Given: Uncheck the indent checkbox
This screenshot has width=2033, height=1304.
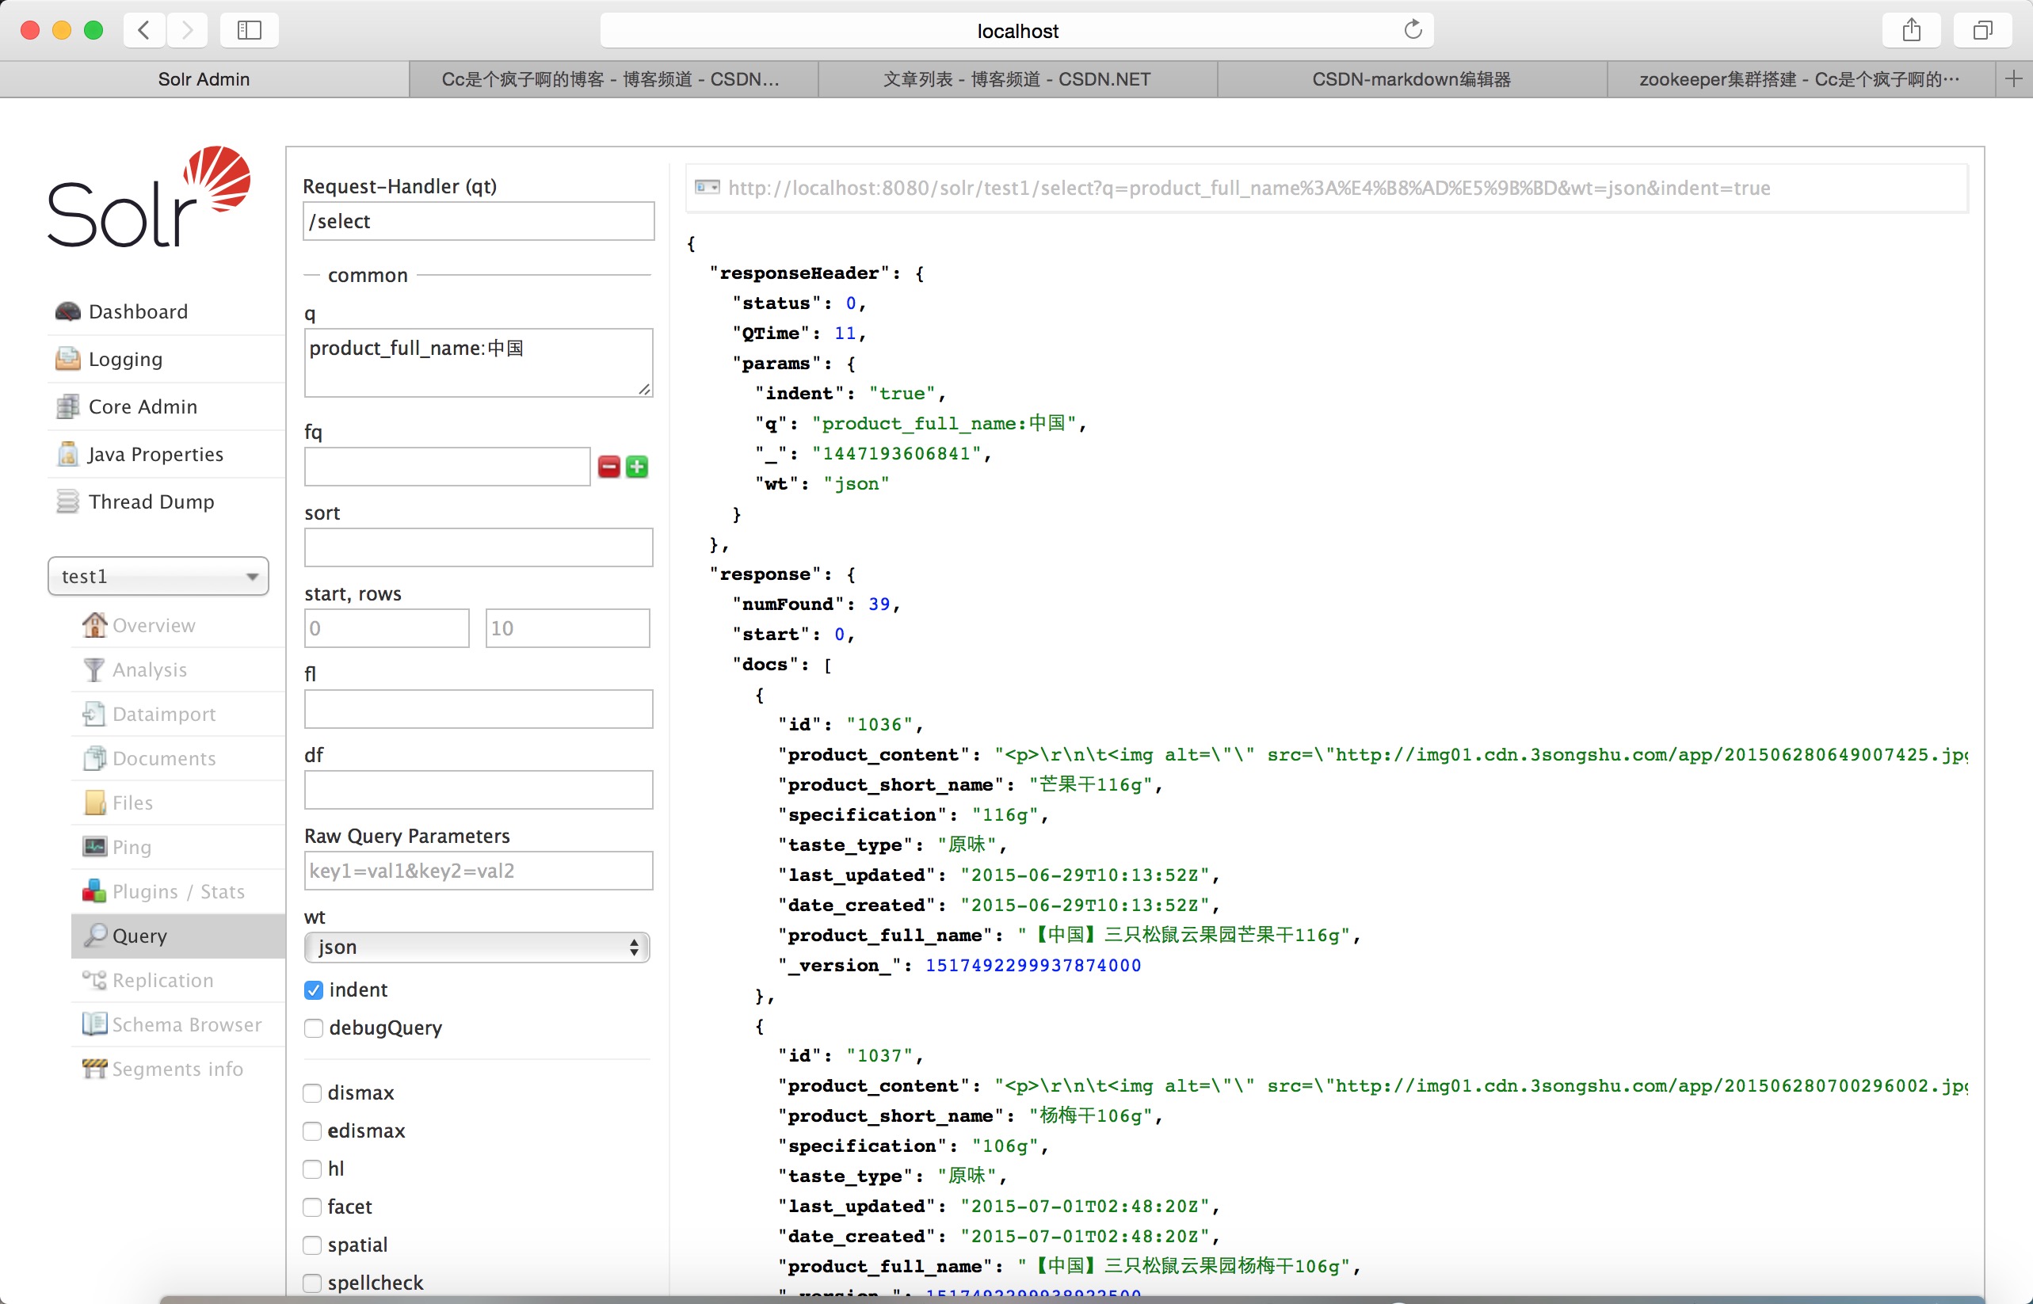Looking at the screenshot, I should click(x=313, y=989).
